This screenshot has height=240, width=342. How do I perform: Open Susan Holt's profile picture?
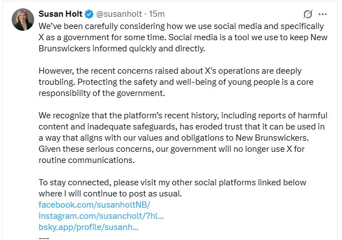[23, 19]
